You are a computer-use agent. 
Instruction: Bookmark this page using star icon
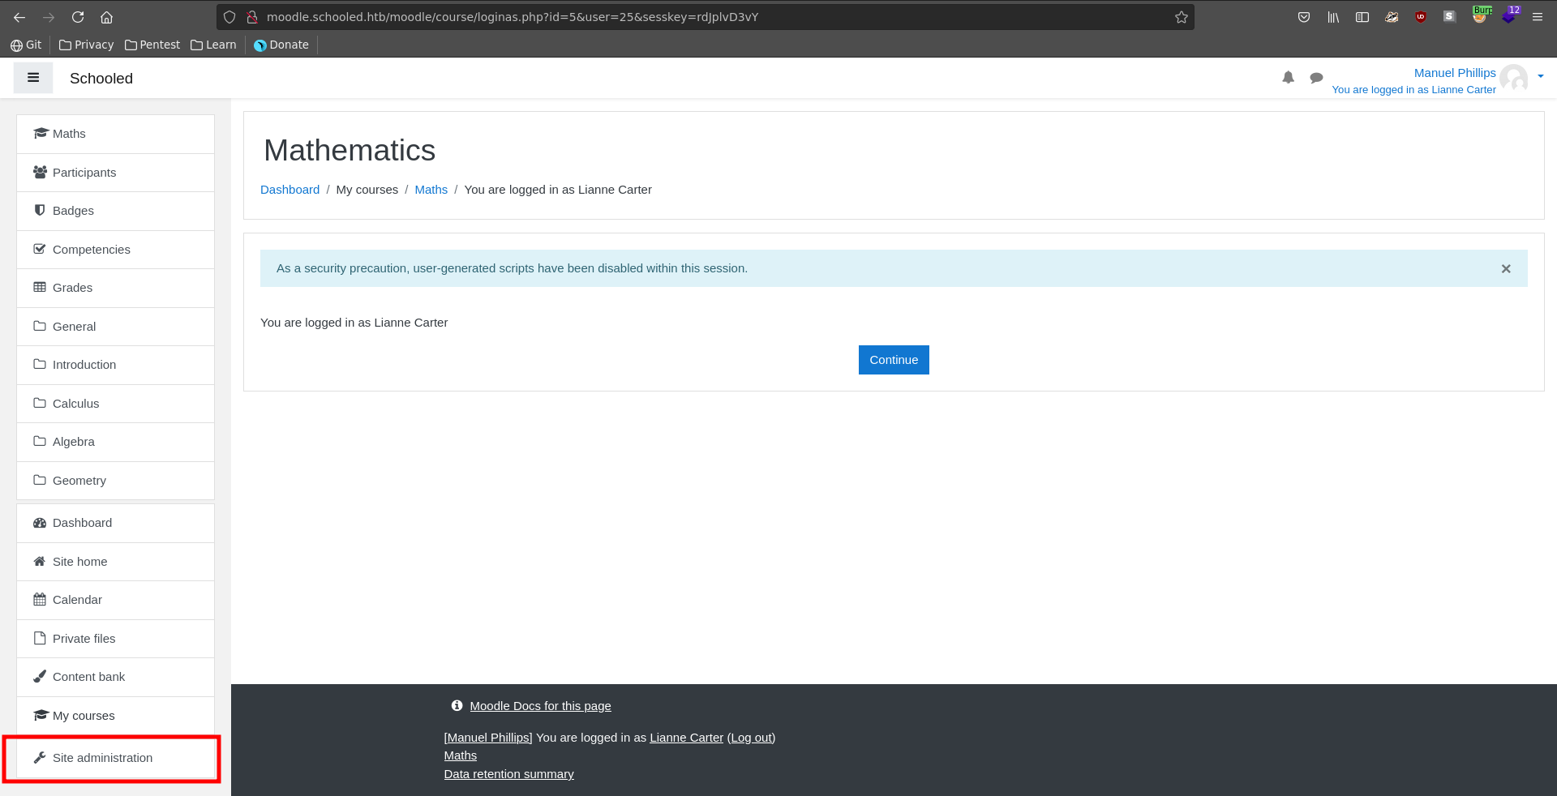[x=1182, y=17]
